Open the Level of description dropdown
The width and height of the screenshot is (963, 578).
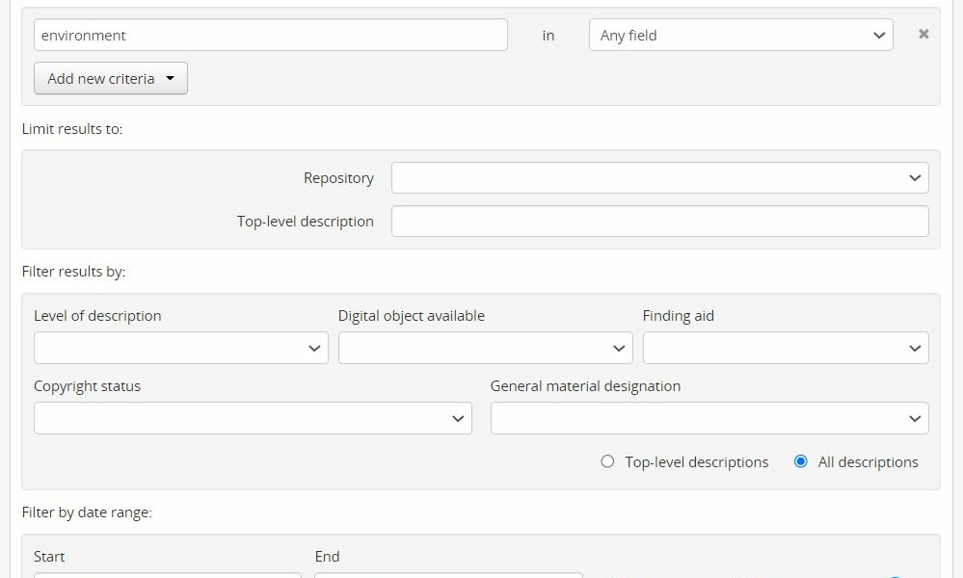pyautogui.click(x=180, y=348)
